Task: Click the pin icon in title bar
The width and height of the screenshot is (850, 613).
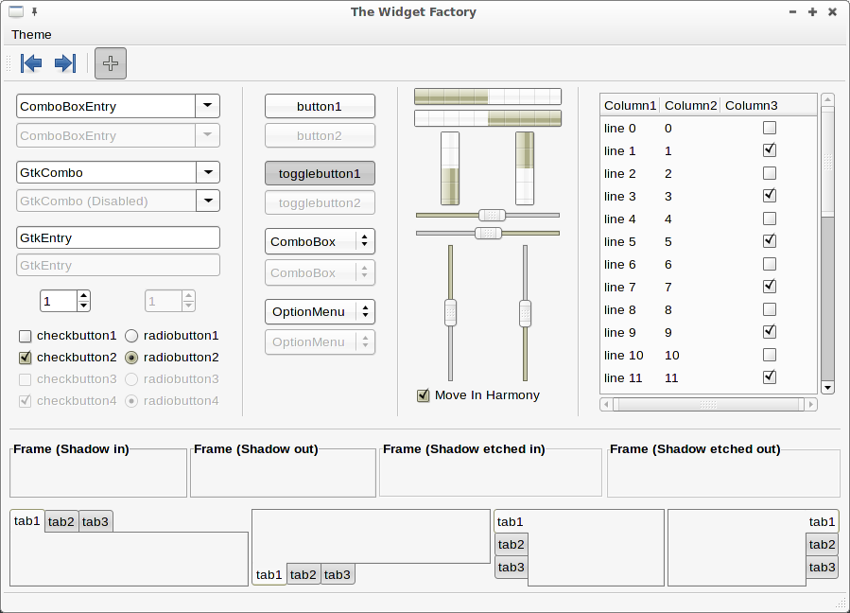Action: click(x=35, y=12)
